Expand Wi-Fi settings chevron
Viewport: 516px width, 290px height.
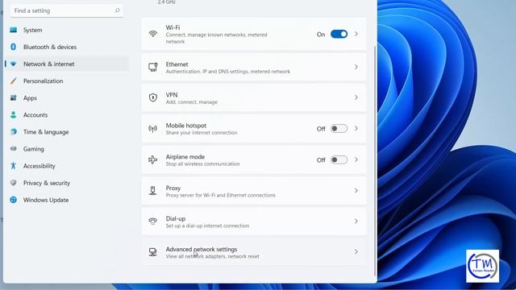356,34
